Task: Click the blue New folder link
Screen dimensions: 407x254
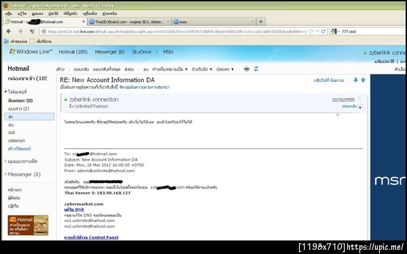Action: pos(20,149)
